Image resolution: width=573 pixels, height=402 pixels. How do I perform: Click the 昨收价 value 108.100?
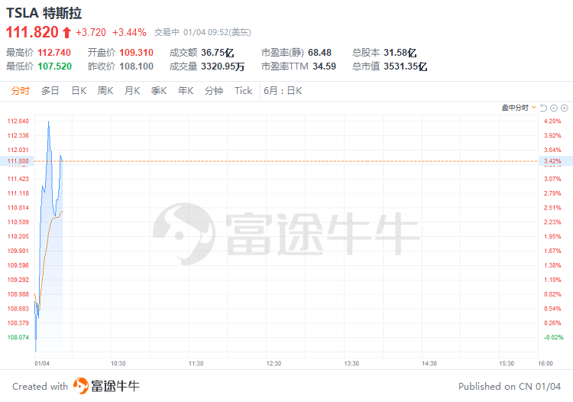pyautogui.click(x=136, y=66)
